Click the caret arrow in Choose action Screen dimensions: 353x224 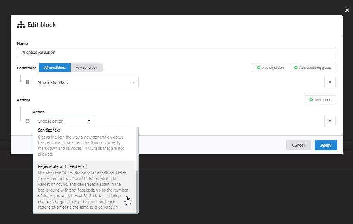pyautogui.click(x=89, y=121)
